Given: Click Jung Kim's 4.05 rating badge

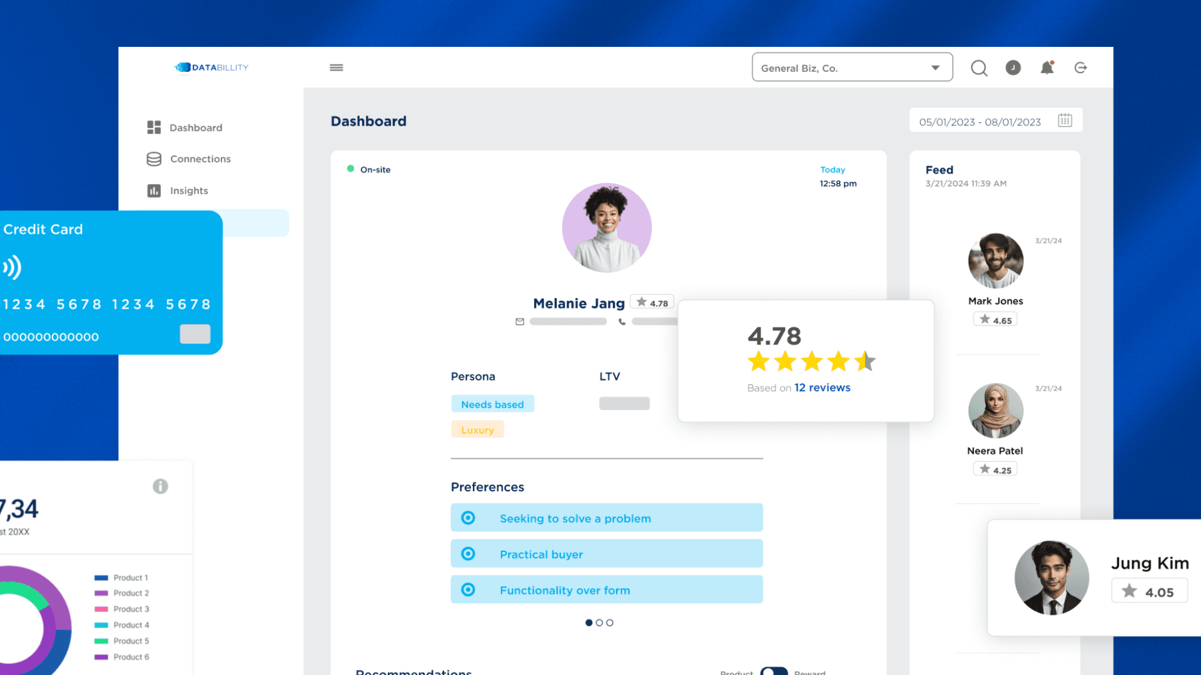Looking at the screenshot, I should click(1149, 591).
